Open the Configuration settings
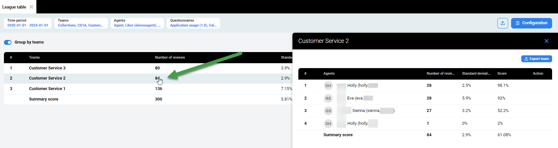 (x=531, y=23)
